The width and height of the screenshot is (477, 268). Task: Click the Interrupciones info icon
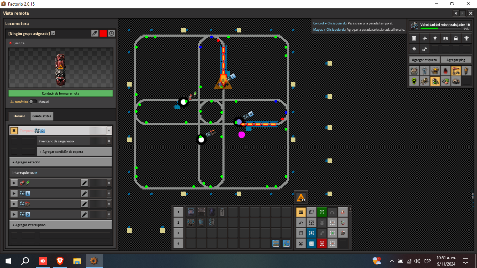coord(36,173)
